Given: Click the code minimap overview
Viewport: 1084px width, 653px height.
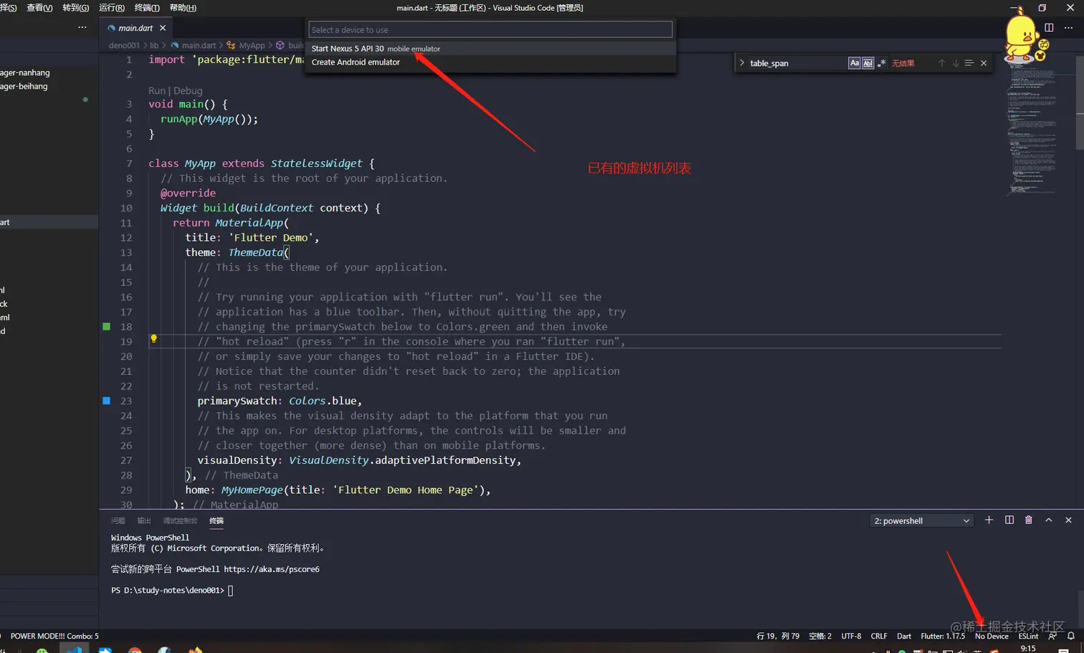Looking at the screenshot, I should (1032, 129).
